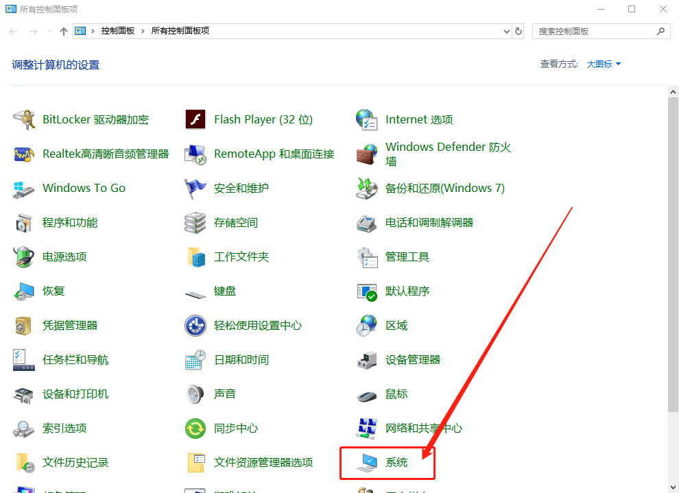Open 鼠标 mouse icon
The width and height of the screenshot is (679, 493).
coord(367,396)
